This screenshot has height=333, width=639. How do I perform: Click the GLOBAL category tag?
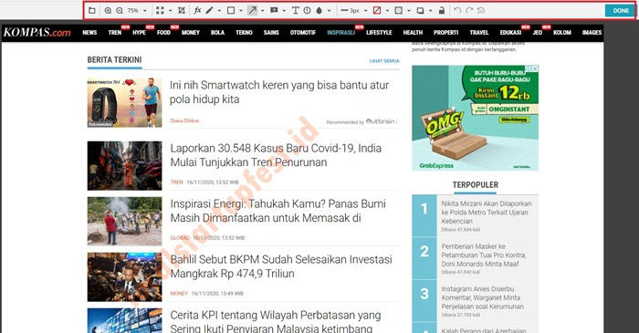pyautogui.click(x=180, y=238)
